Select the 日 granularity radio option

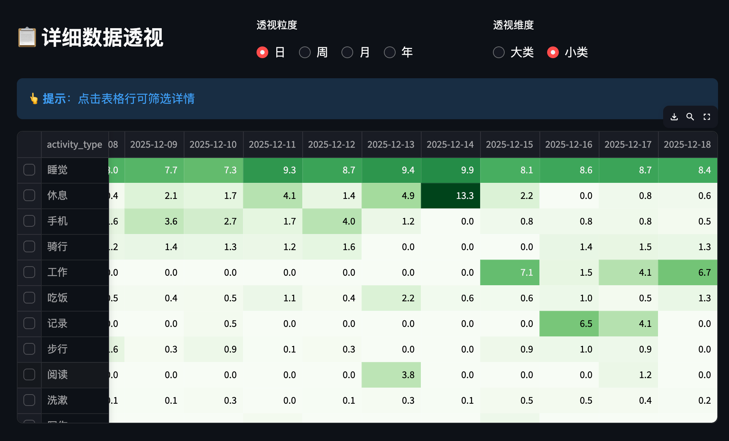point(262,52)
